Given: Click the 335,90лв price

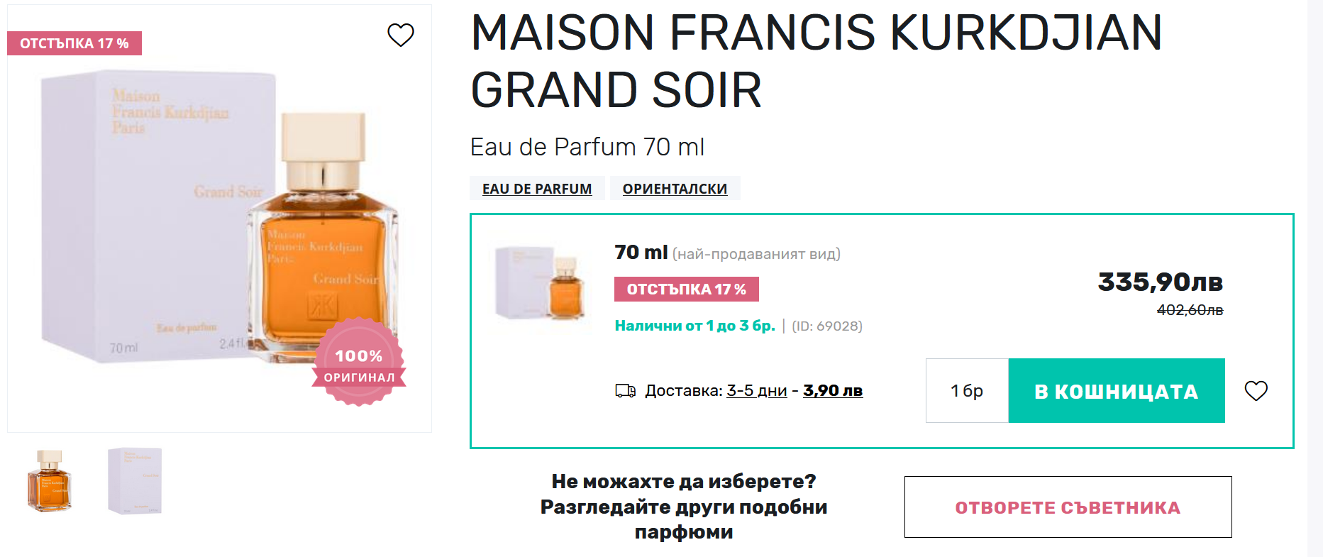Looking at the screenshot, I should tap(1160, 282).
